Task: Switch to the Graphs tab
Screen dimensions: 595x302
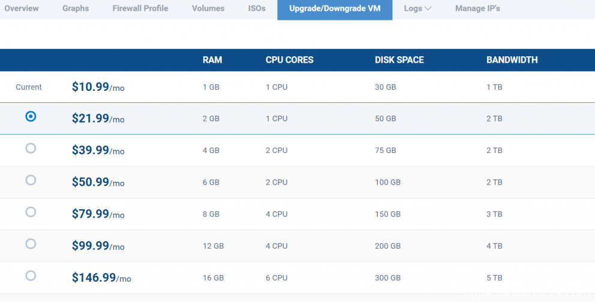Action: click(x=76, y=8)
